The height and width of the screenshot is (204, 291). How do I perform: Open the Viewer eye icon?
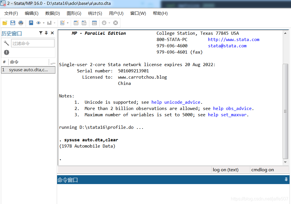pos(39,23)
